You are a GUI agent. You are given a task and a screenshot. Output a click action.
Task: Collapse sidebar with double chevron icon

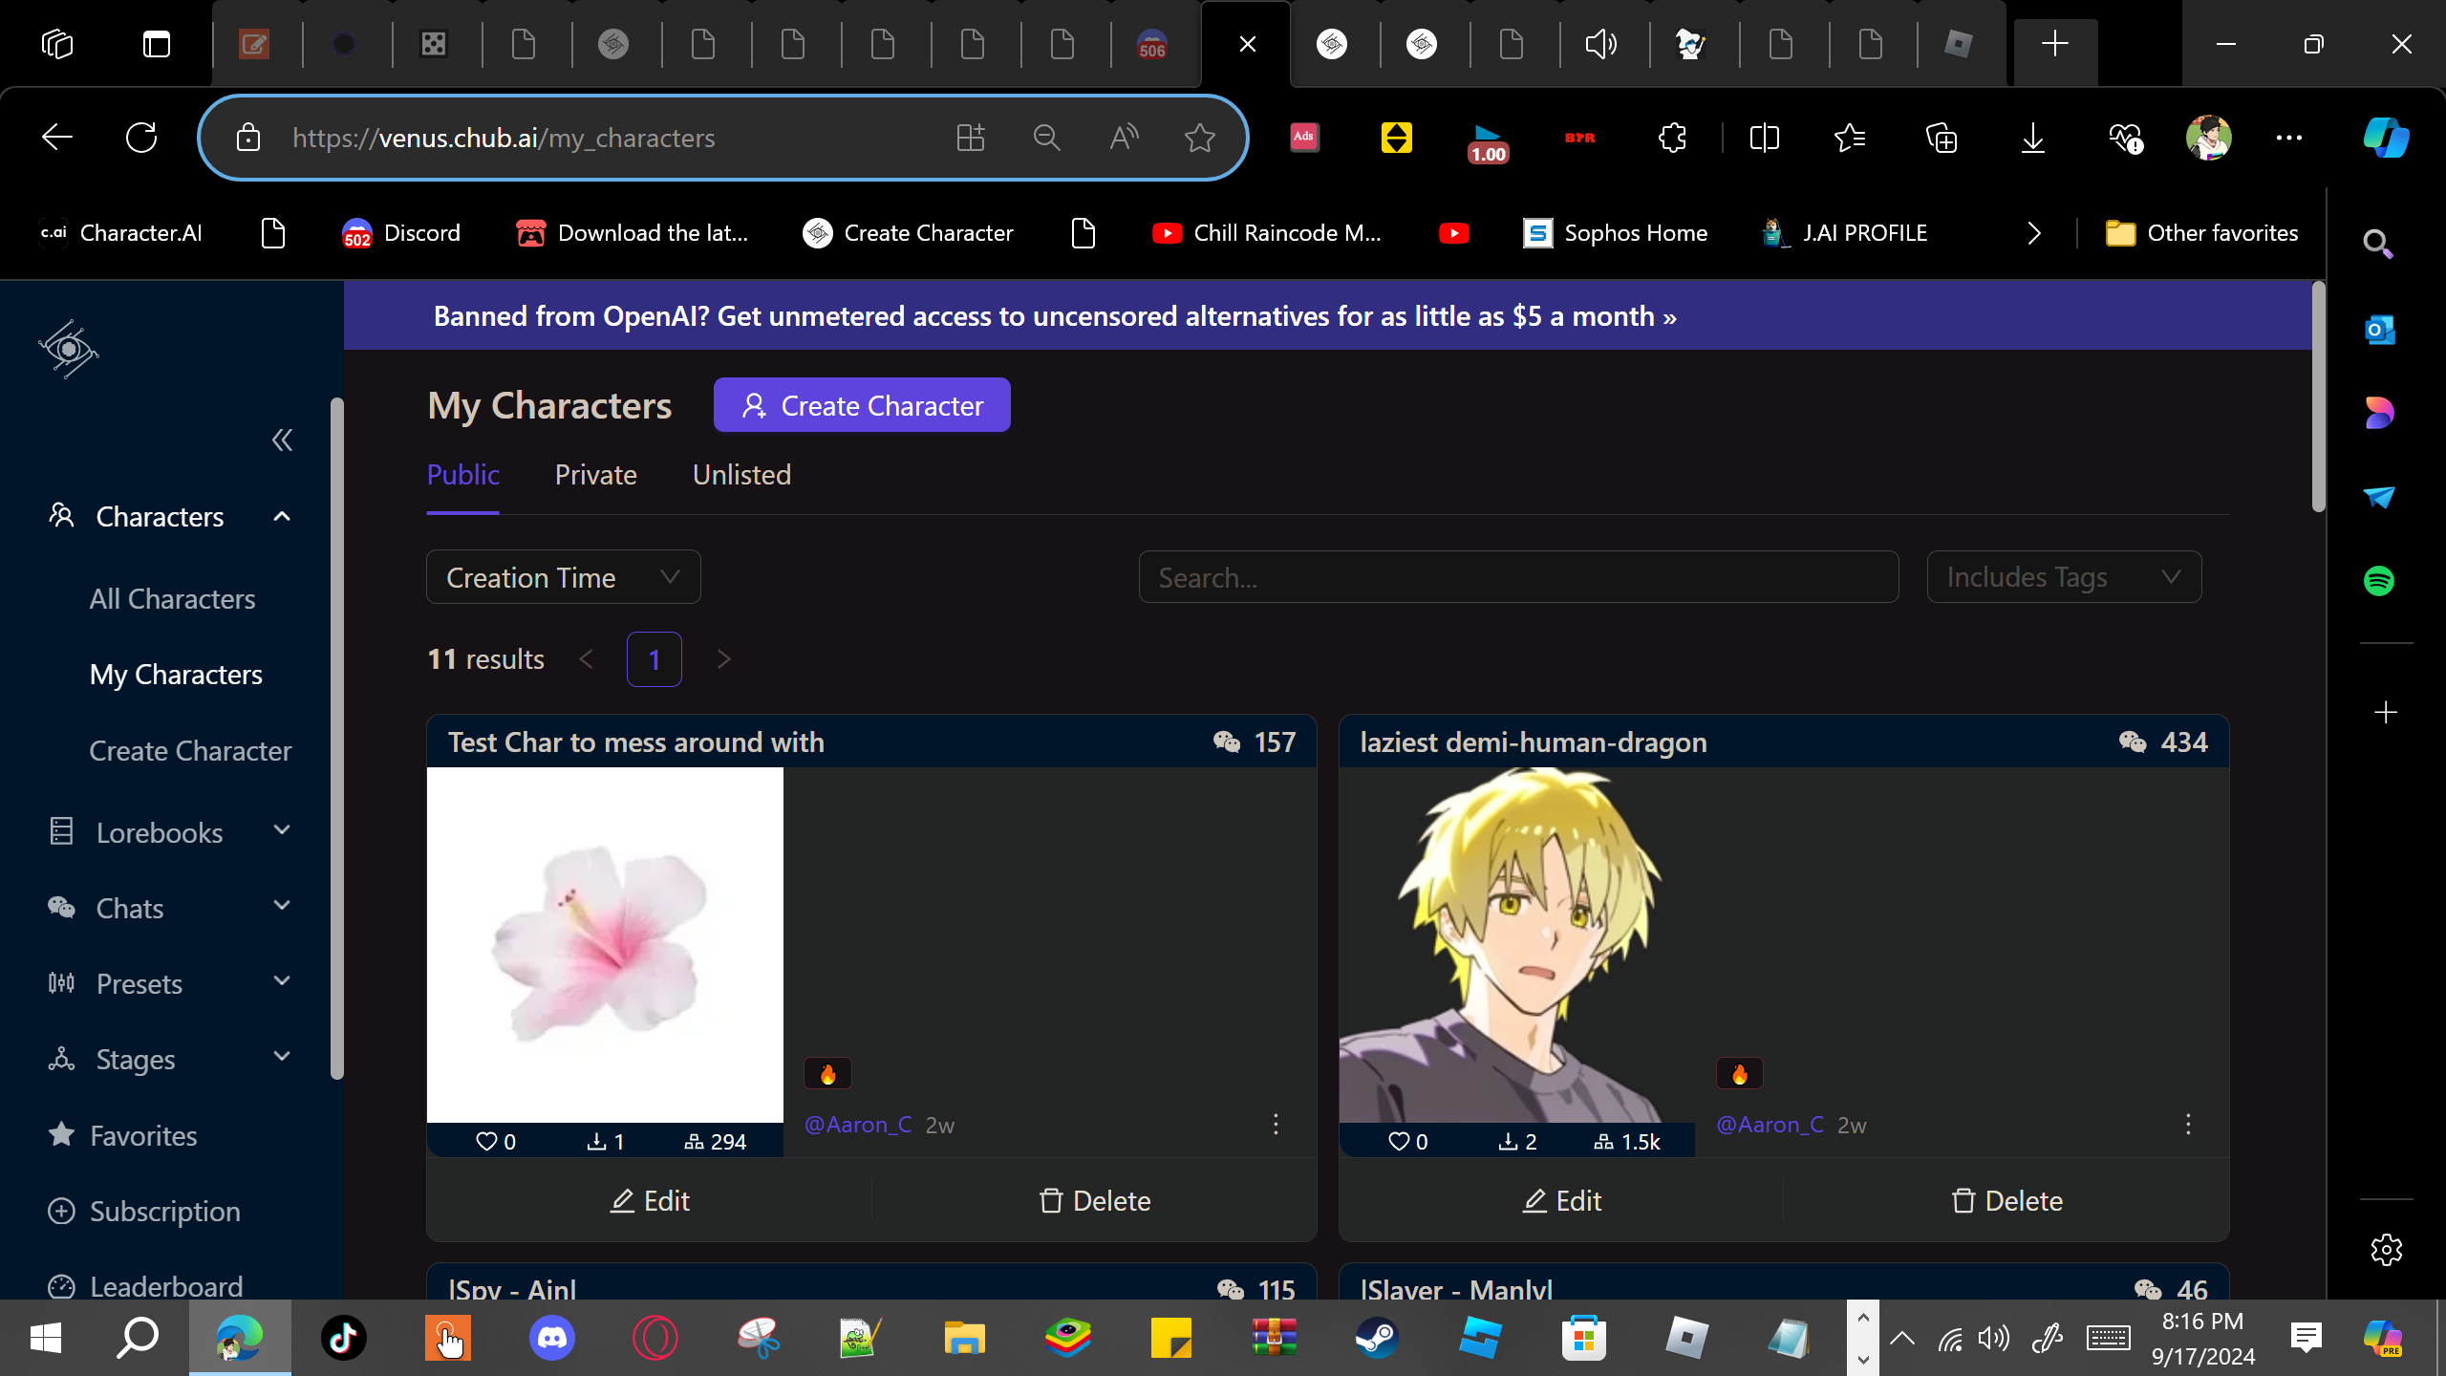pos(282,440)
